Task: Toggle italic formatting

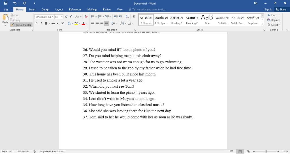Action: pos(41,23)
